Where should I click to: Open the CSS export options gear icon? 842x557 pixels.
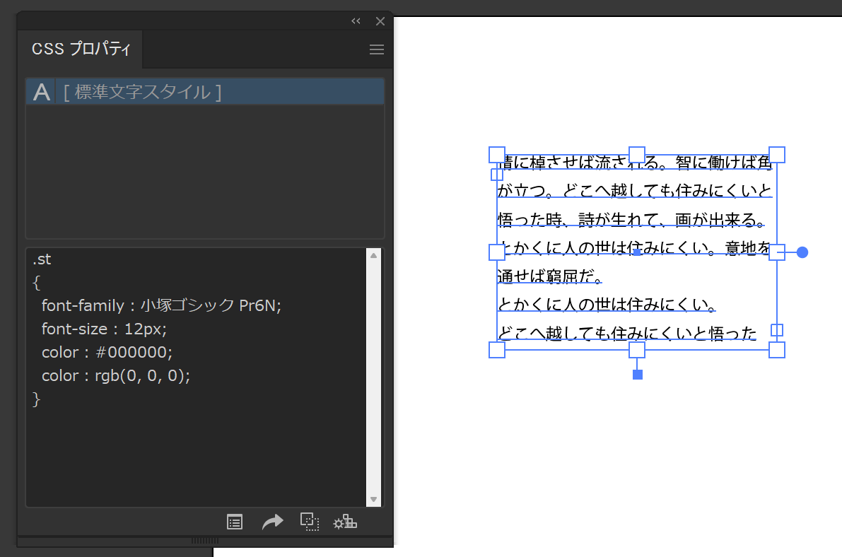(344, 522)
